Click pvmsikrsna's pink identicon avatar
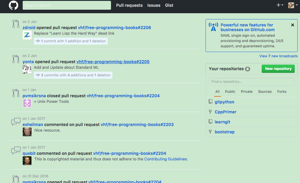 (27, 103)
